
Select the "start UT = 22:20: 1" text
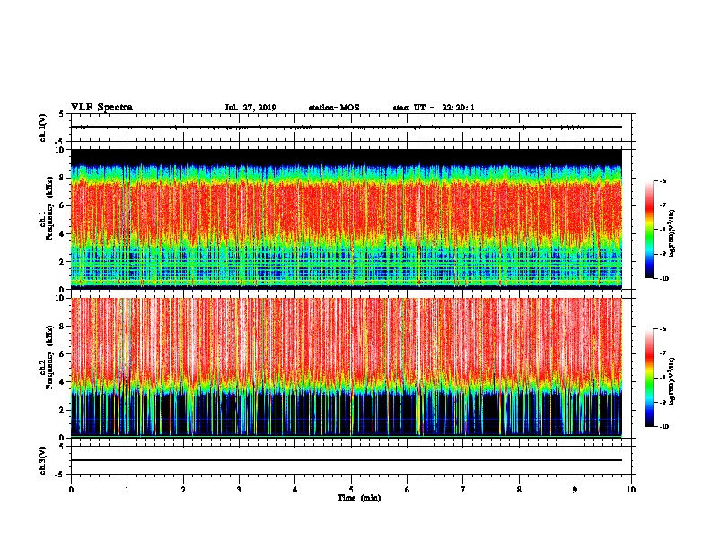(x=434, y=108)
